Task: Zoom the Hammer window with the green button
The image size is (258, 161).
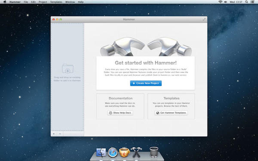Action: (x=61, y=19)
